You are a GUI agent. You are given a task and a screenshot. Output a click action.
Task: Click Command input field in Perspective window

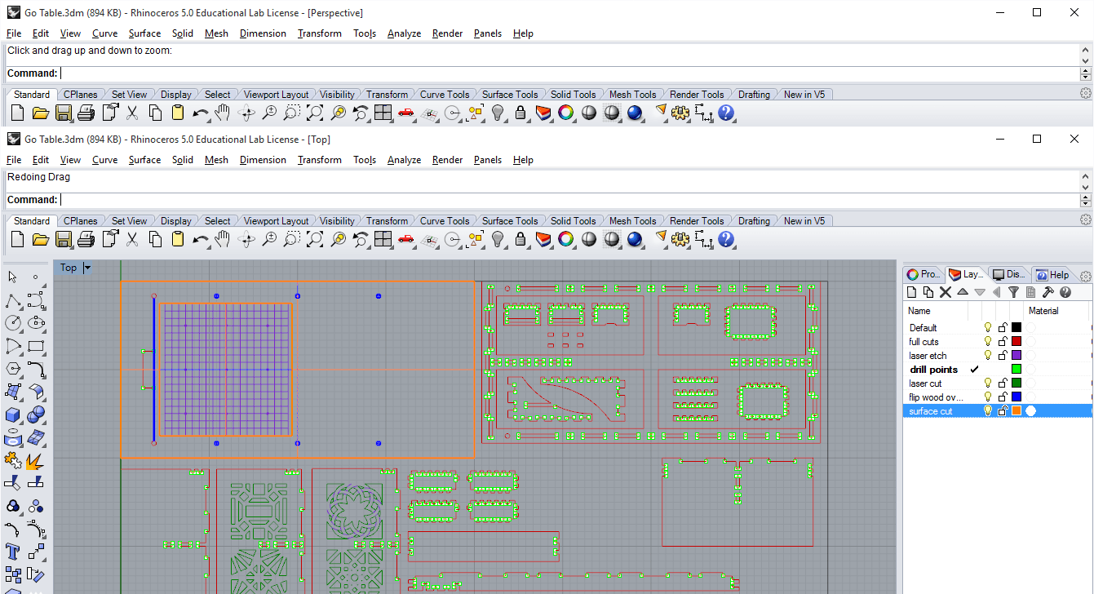tap(569, 73)
